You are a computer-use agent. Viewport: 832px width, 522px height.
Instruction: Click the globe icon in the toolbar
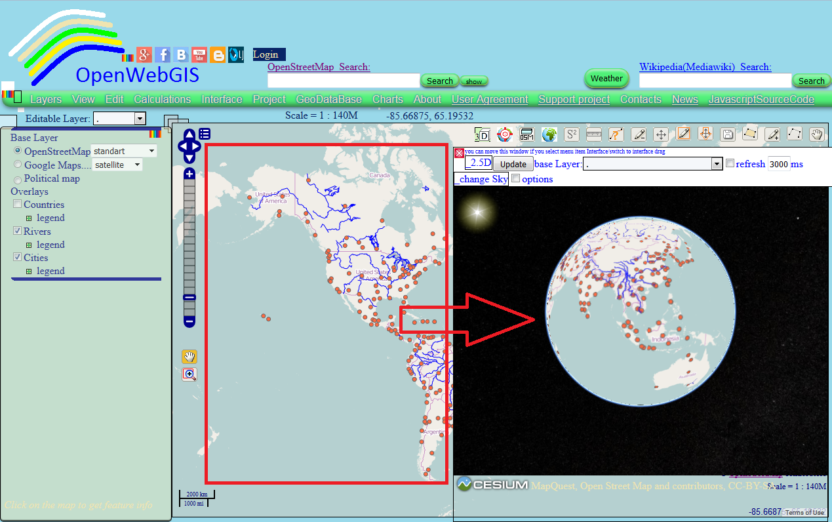click(549, 134)
